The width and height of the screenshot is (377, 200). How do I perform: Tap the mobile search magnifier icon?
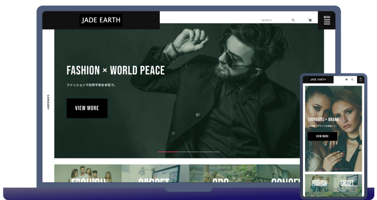click(x=352, y=80)
